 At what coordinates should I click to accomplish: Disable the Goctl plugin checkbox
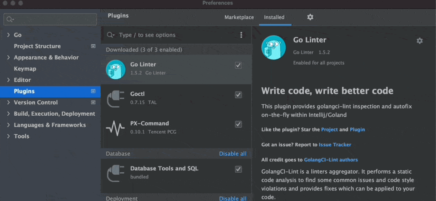(x=238, y=95)
